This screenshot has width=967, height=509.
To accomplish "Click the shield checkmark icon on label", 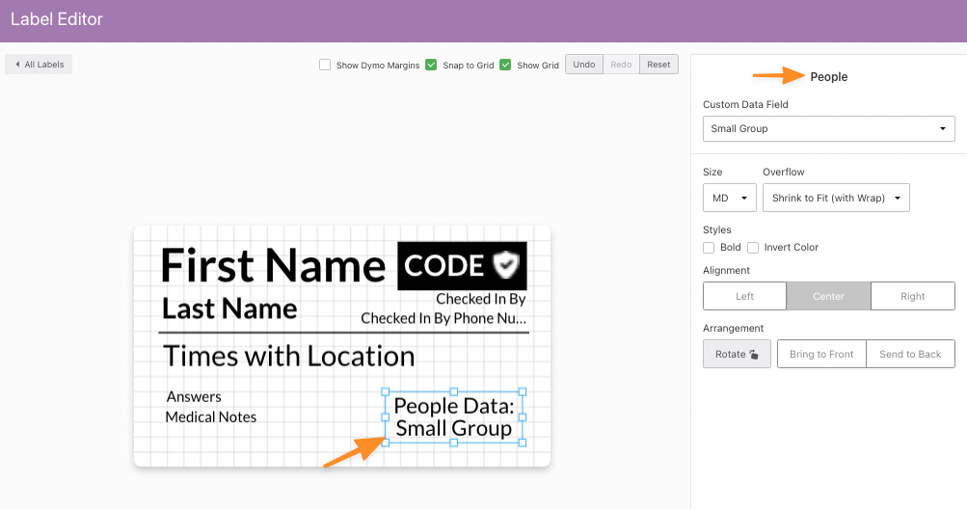I will click(x=506, y=265).
